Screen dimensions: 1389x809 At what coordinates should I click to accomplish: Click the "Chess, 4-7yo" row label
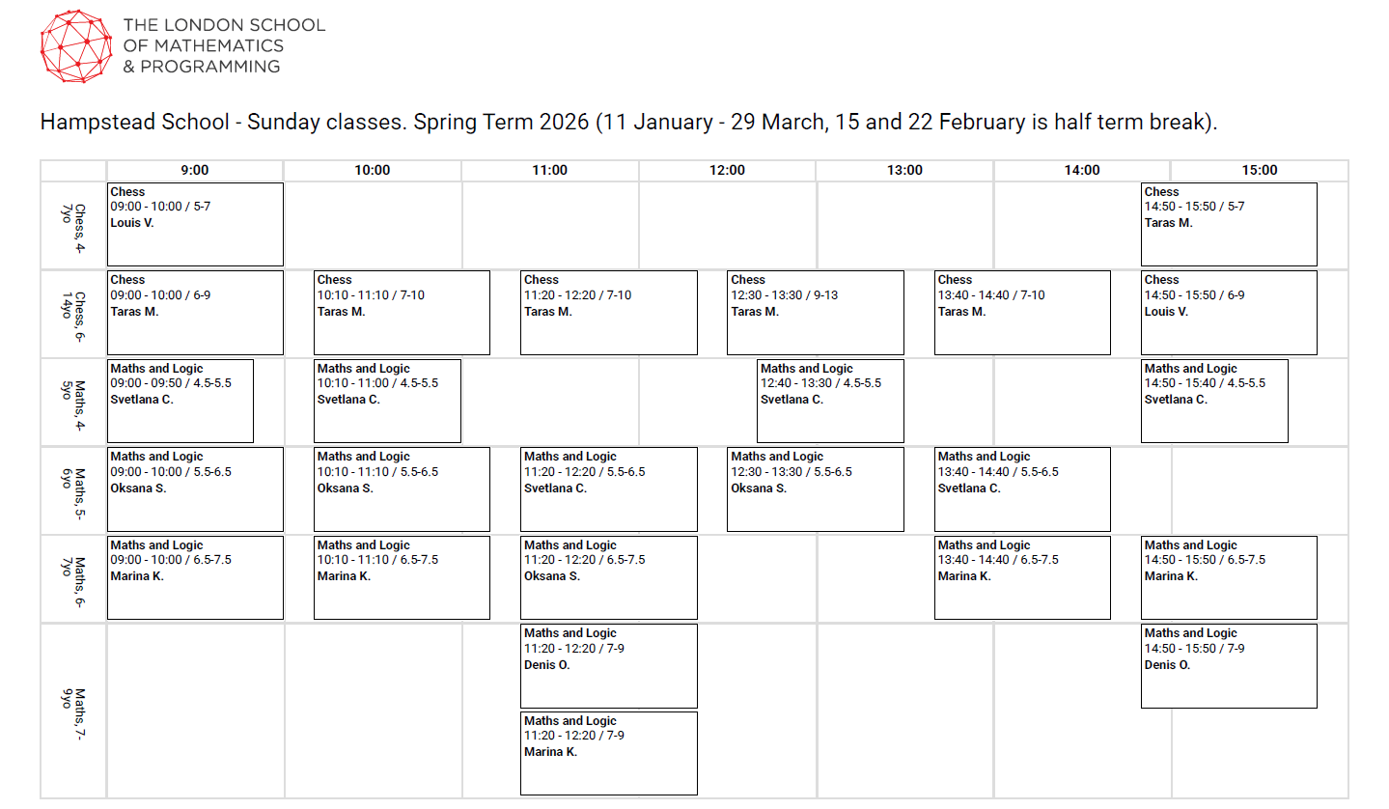click(73, 225)
